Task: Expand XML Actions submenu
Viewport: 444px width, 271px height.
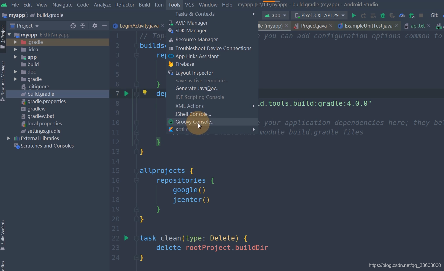Action: 212,106
